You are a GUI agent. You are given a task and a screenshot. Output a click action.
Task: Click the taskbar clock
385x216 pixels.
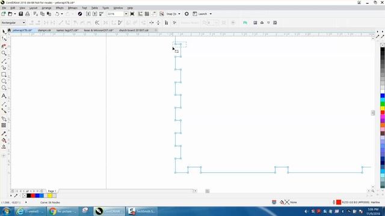click(373, 211)
